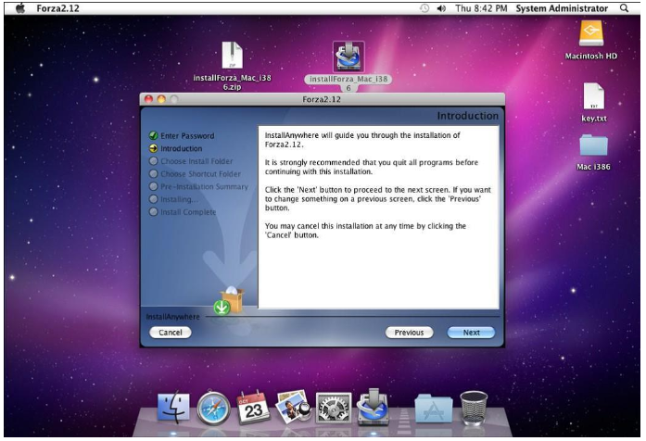Viewport: 646px width, 441px height.
Task: Click the Time Machine menu bar icon
Action: point(424,8)
